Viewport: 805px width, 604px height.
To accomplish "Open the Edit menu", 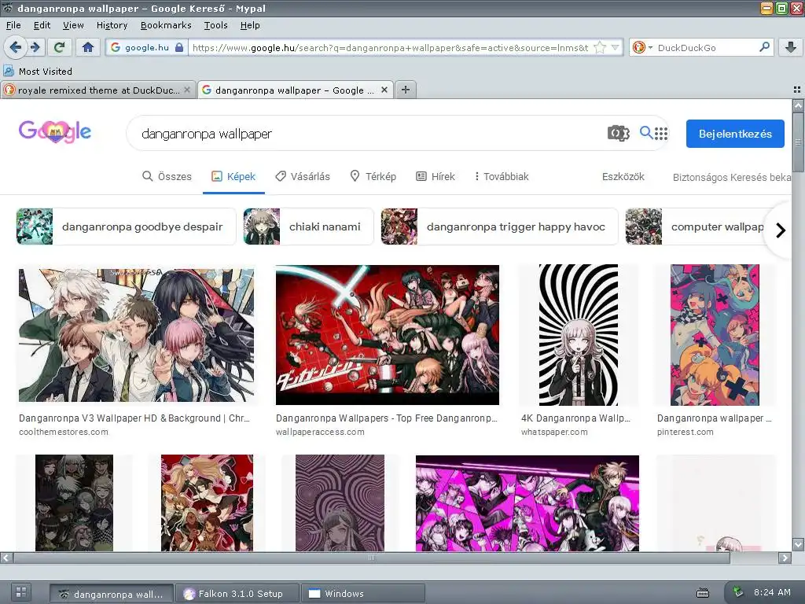I will (42, 25).
